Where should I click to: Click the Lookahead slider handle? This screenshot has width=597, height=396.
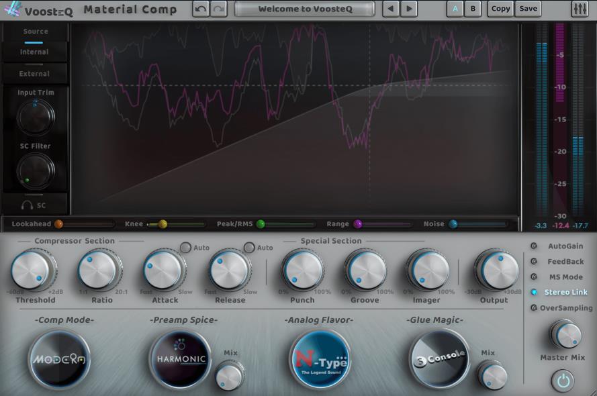[x=58, y=224]
